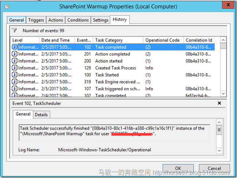Sort by Date and Time column header

pyautogui.click(x=57, y=40)
